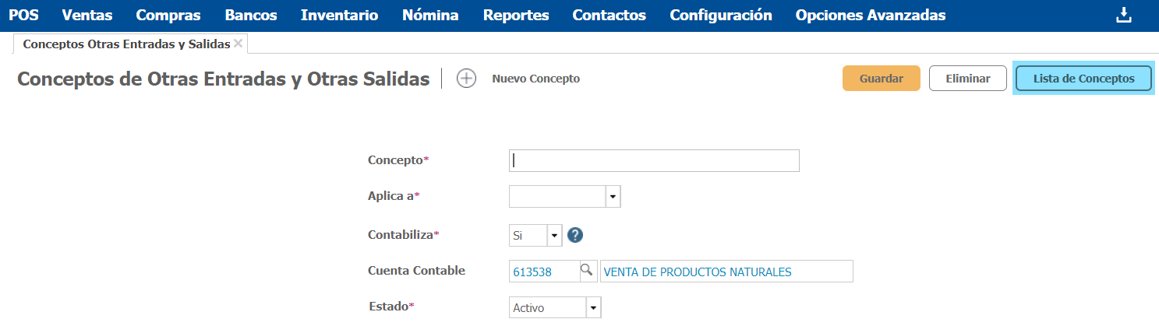
Task: Click the Cuenta Contable code field 613538
Action: (x=543, y=272)
